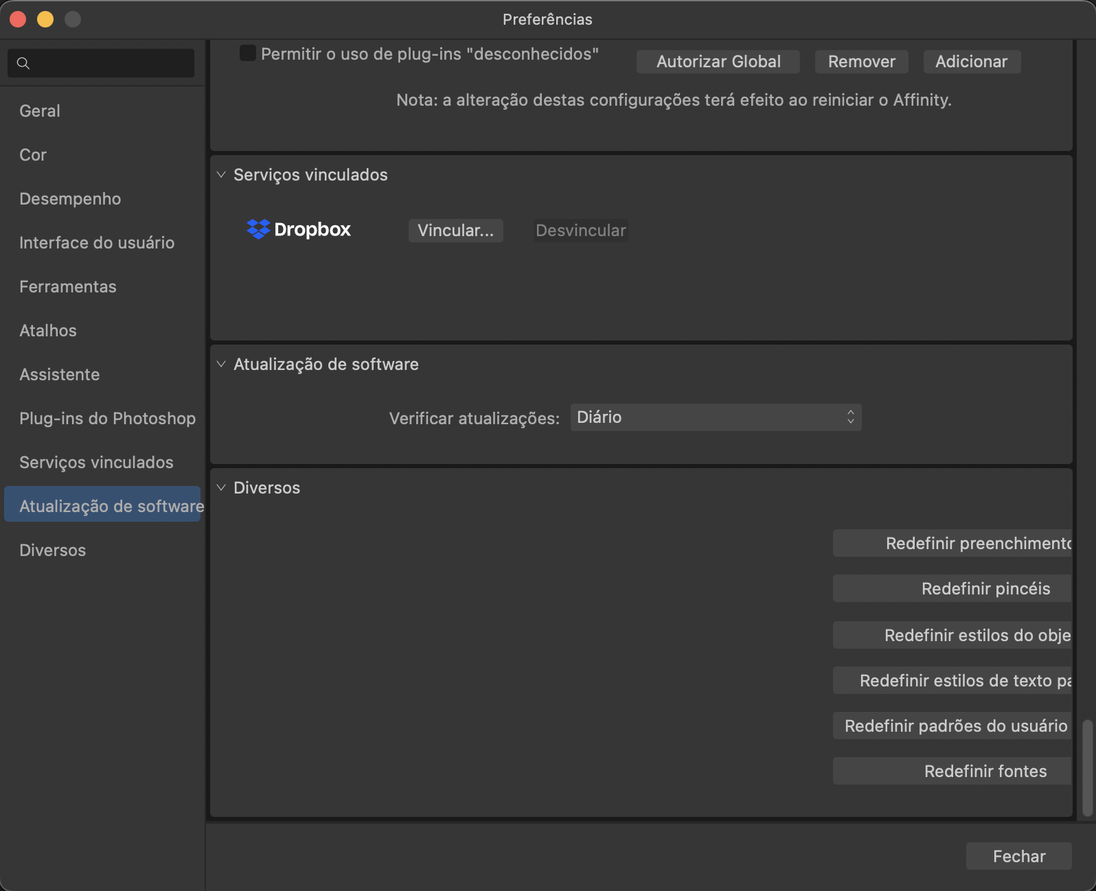Select Geral in the sidebar
This screenshot has width=1096, height=891.
tap(40, 111)
